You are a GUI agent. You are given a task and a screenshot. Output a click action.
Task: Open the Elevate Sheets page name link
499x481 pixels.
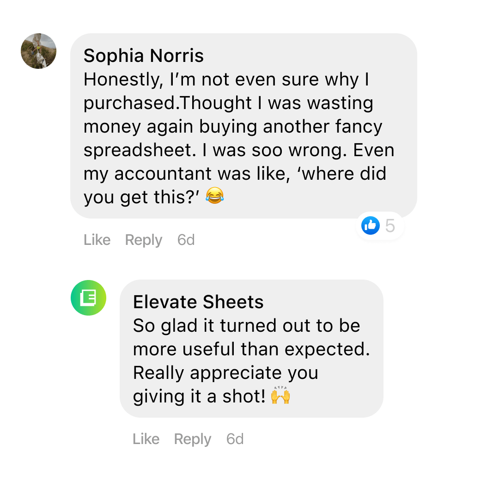click(x=198, y=302)
